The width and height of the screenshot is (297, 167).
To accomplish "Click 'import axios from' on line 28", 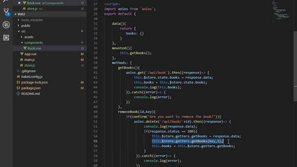I will click(121, 9).
